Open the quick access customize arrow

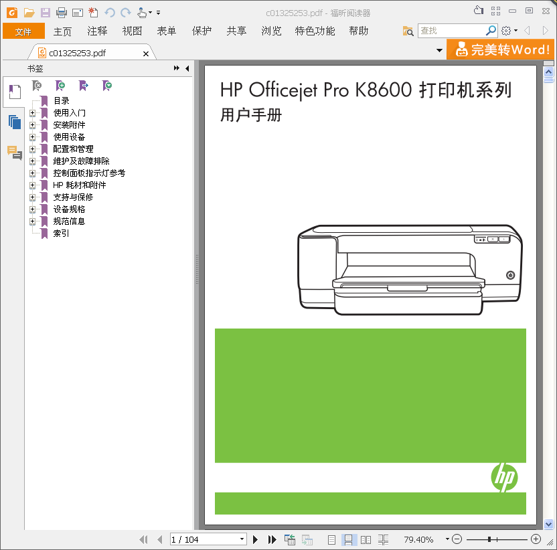click(159, 13)
